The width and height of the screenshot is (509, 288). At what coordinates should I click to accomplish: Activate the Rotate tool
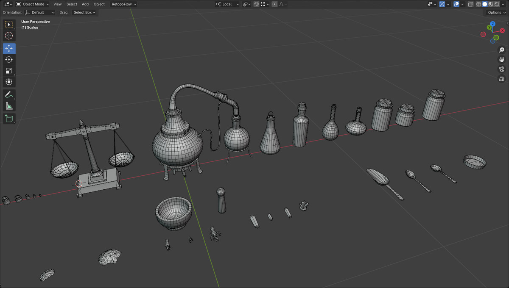click(x=9, y=60)
